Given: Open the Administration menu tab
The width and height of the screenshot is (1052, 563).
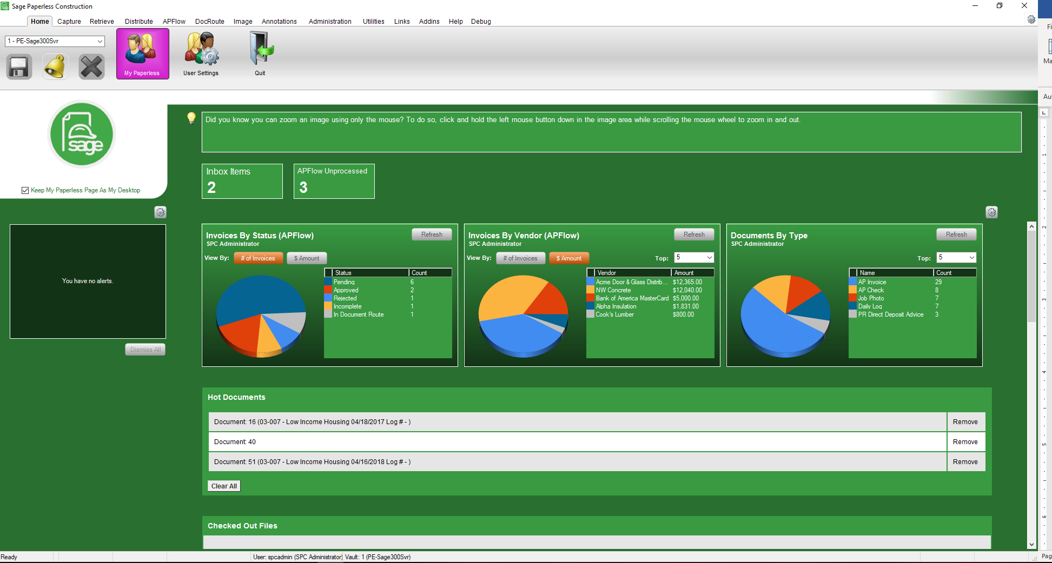Looking at the screenshot, I should 330,22.
